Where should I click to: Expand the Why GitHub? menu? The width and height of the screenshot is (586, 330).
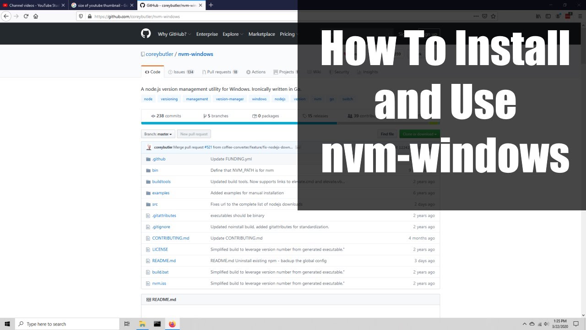point(174,34)
